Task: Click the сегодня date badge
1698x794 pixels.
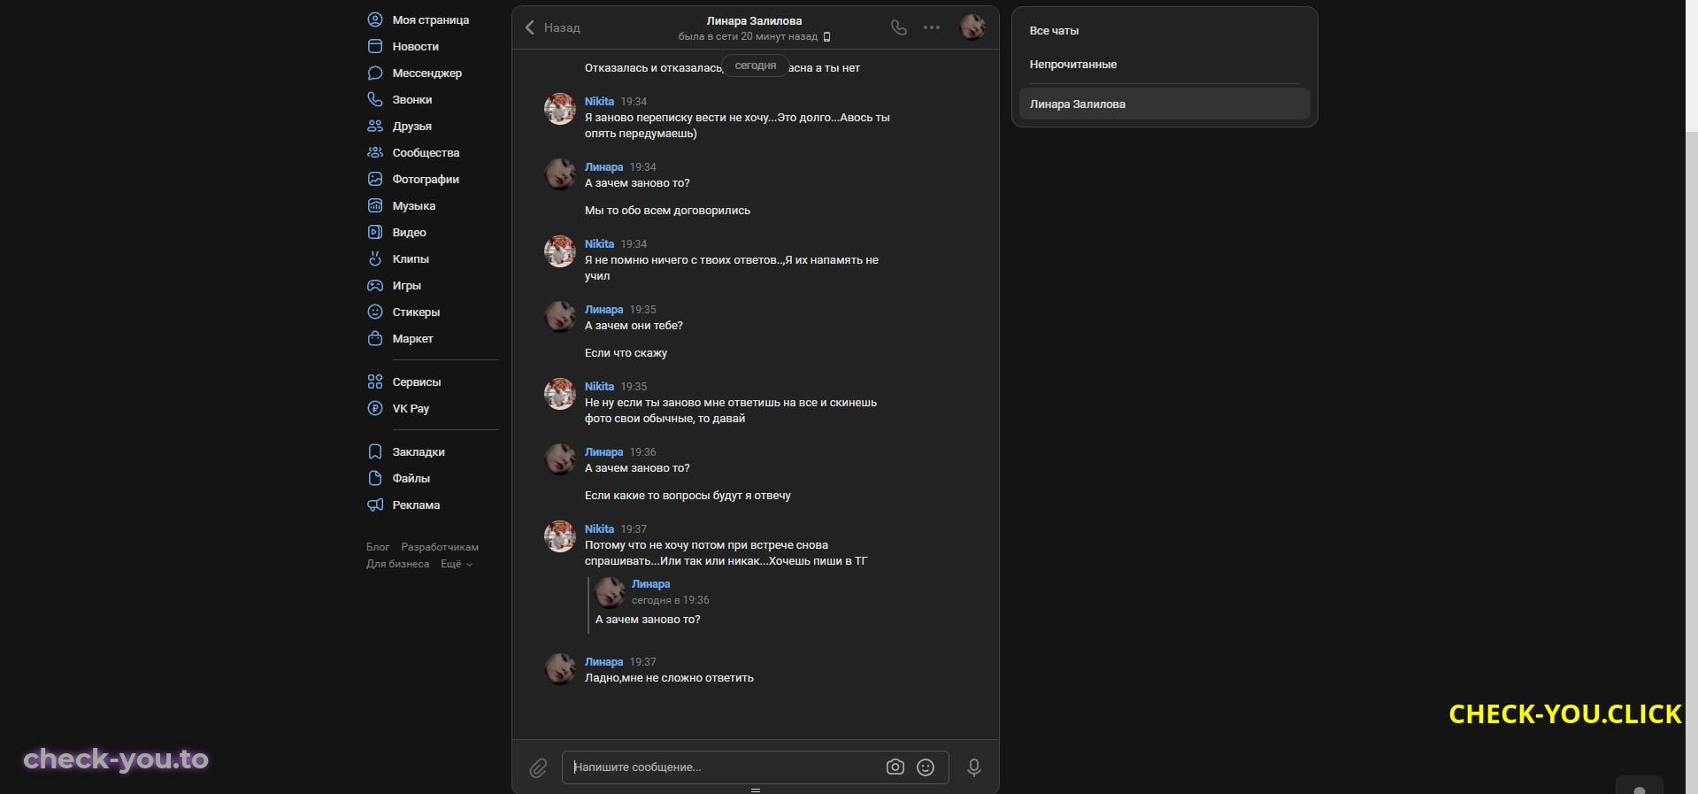Action: pyautogui.click(x=756, y=66)
